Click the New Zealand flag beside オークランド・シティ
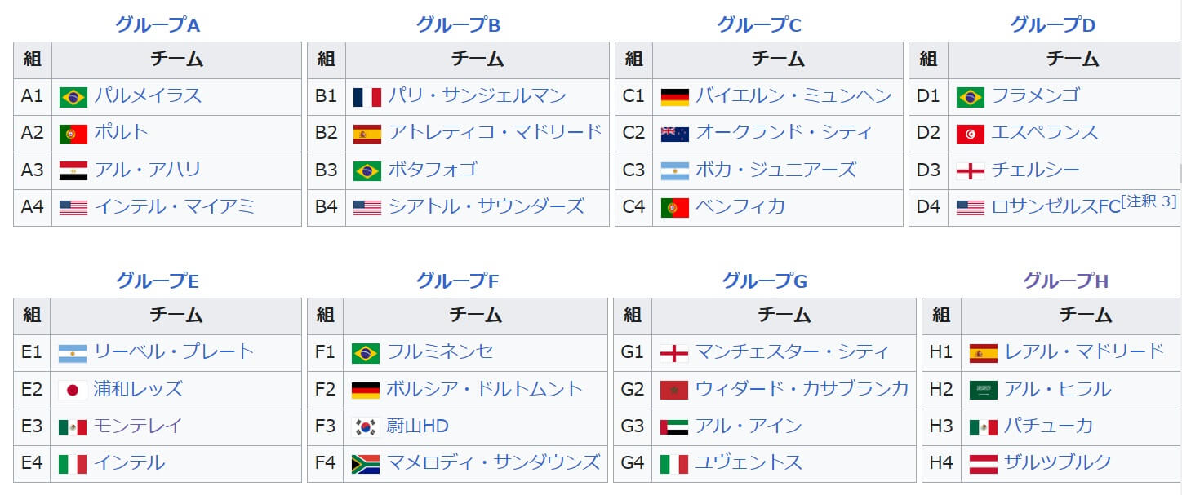Screen dimensions: 1182x495 (674, 134)
